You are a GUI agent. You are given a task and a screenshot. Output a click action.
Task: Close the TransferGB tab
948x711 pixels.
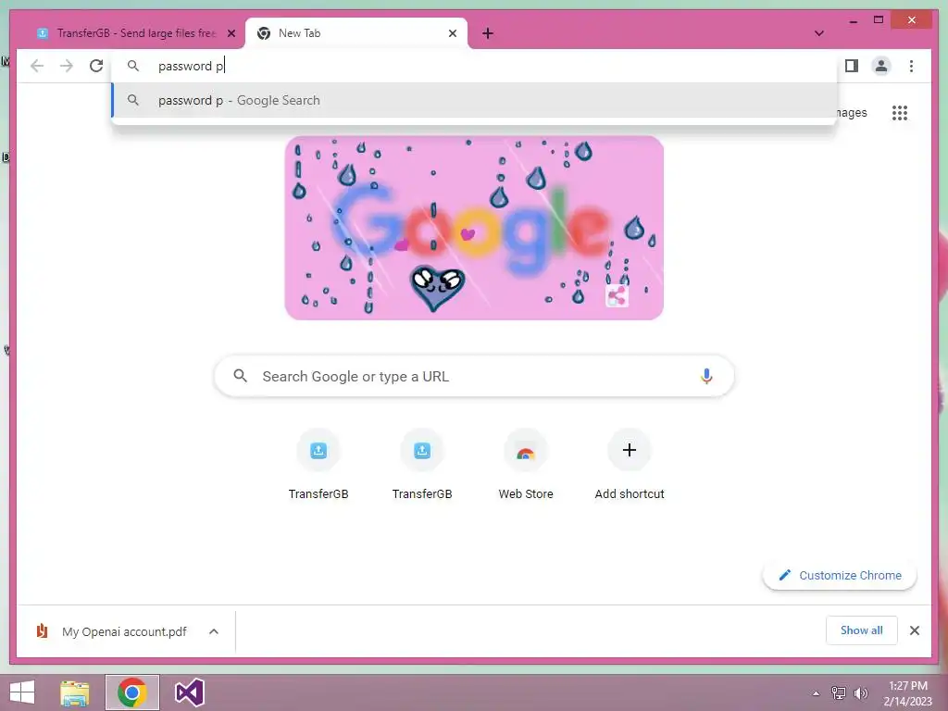click(231, 34)
